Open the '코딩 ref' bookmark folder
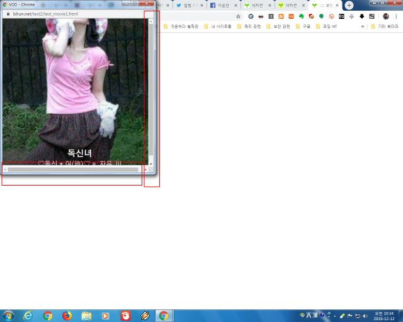 click(326, 26)
